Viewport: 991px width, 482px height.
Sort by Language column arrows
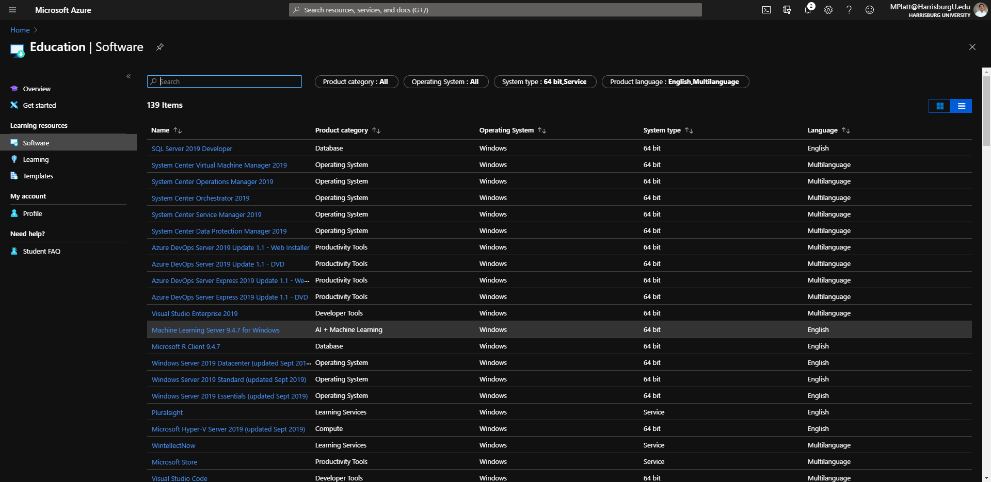pyautogui.click(x=846, y=130)
